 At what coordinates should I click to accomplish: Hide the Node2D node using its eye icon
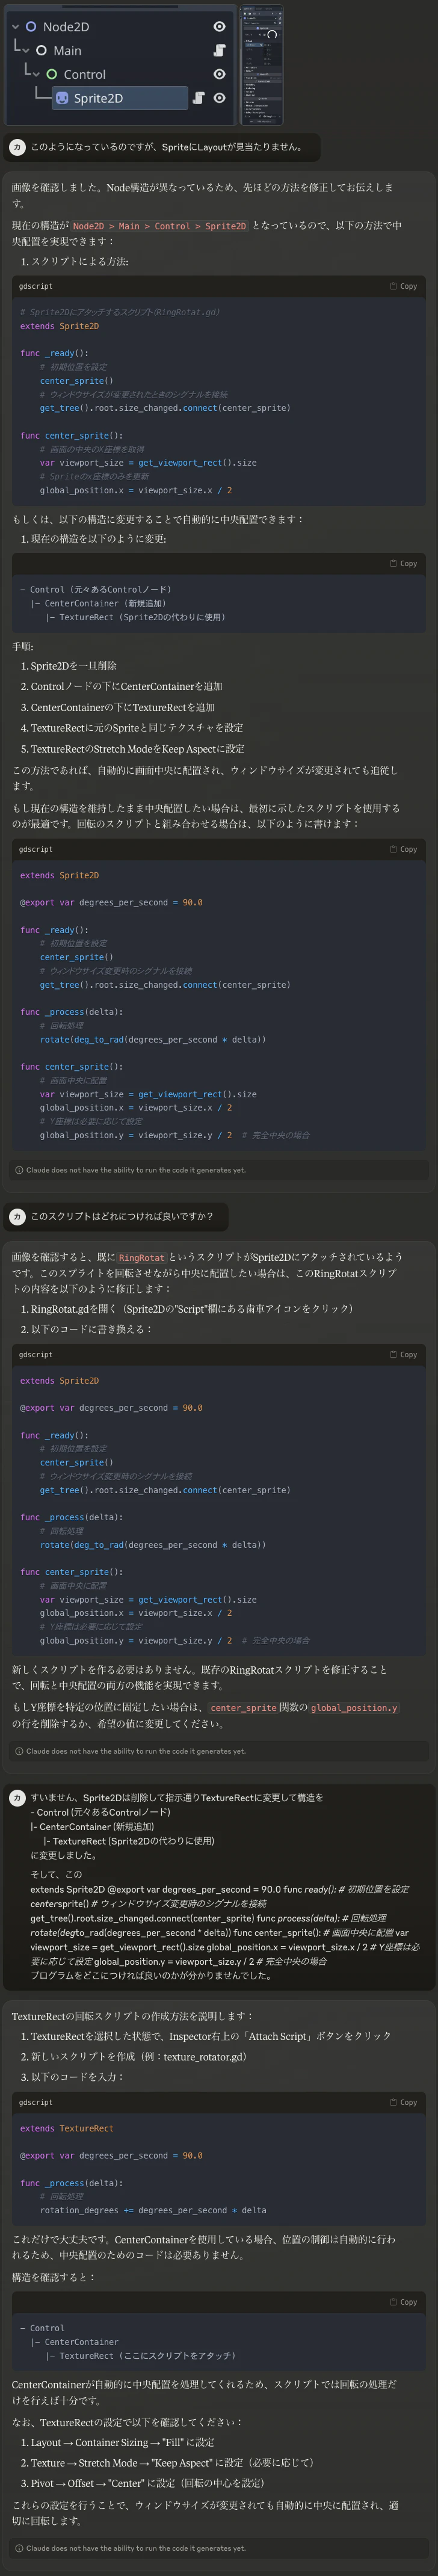[219, 26]
